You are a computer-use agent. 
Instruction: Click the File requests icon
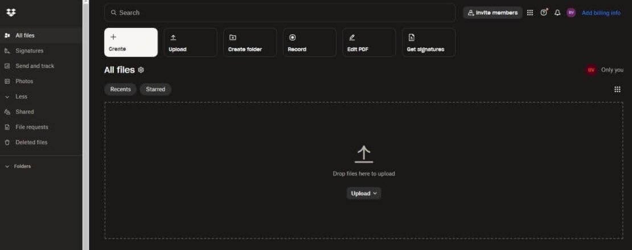(7, 128)
